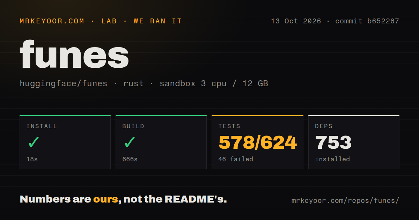Click the sandbox 3 cpu / 12 GB text
The width and height of the screenshot is (419, 220).
click(214, 84)
